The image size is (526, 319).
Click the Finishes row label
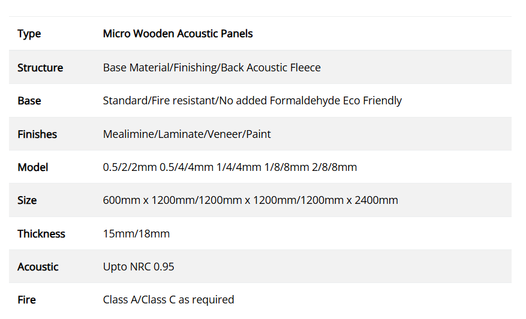37,134
